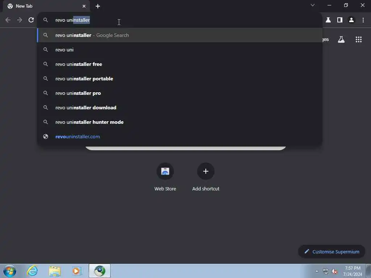Click the magnifier icon in address bar
The height and width of the screenshot is (278, 371).
click(x=46, y=20)
